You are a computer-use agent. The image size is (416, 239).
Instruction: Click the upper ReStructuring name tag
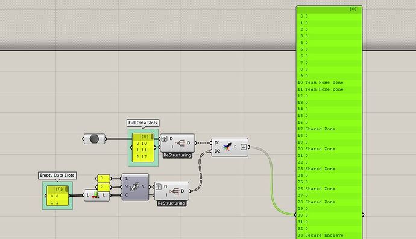(177, 155)
